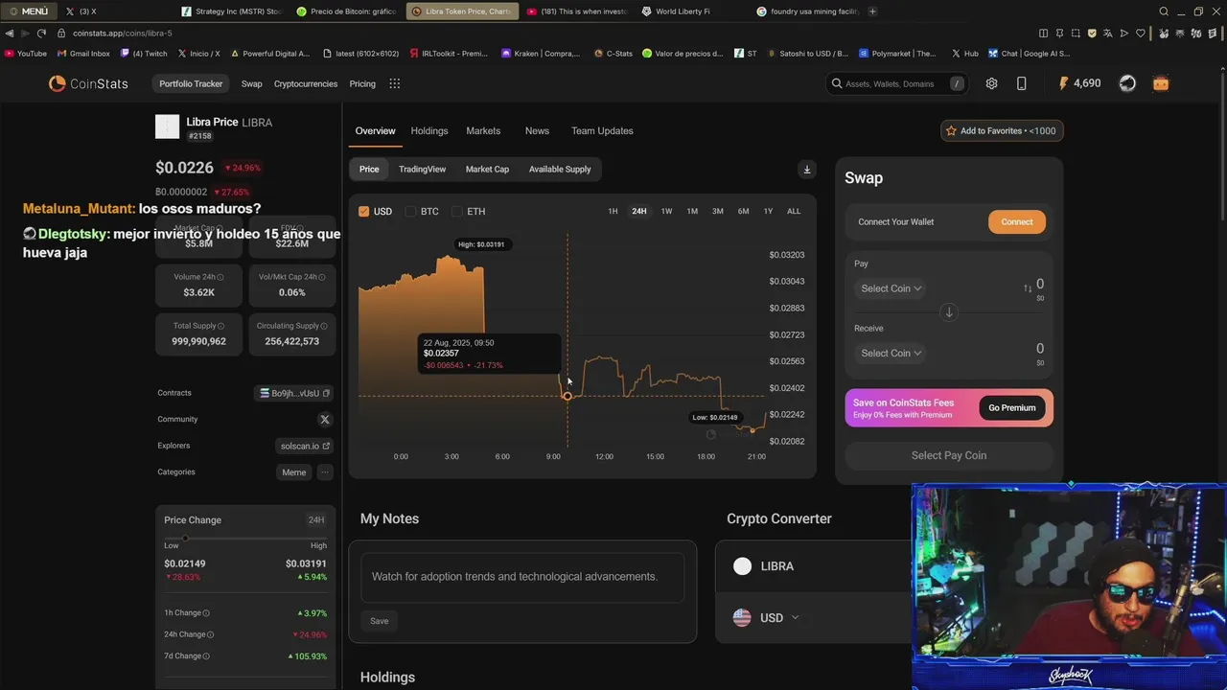Swap pay and receive with arrow icon
This screenshot has width=1227, height=690.
coord(949,312)
